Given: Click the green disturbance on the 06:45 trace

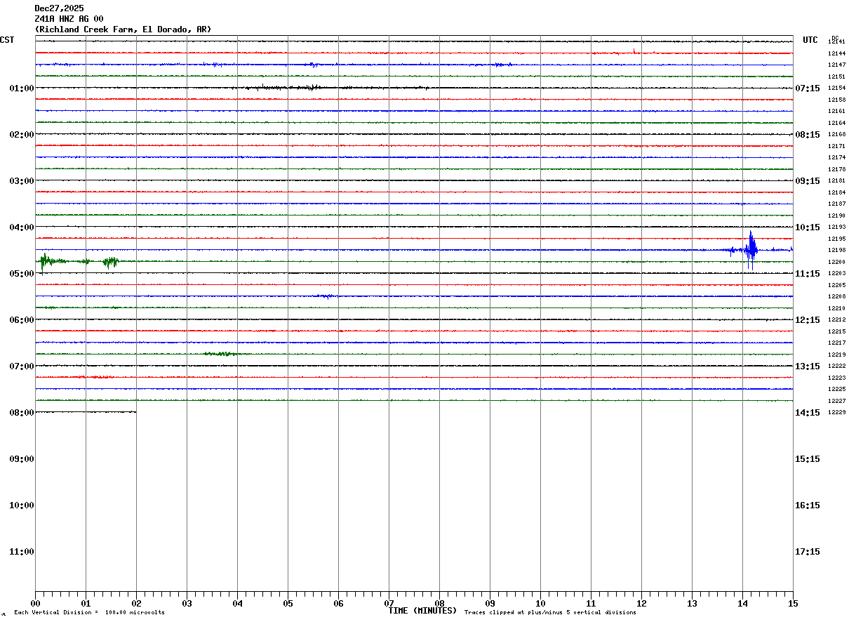Looking at the screenshot, I should pos(225,354).
